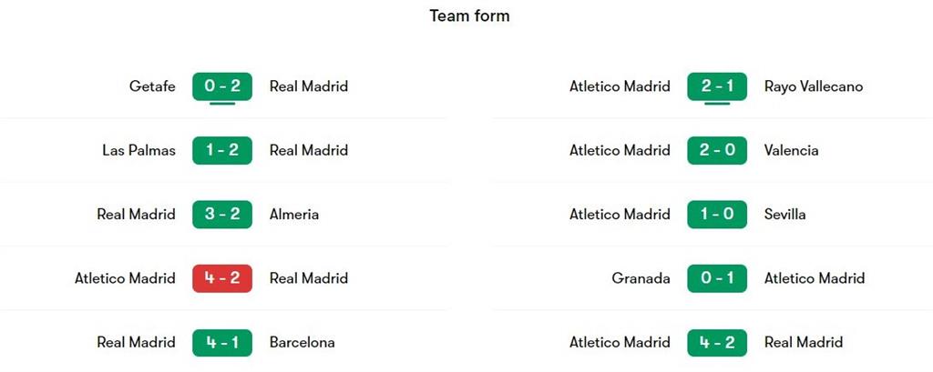Open the 2 - 1 Rayo Vallecano score

[717, 86]
